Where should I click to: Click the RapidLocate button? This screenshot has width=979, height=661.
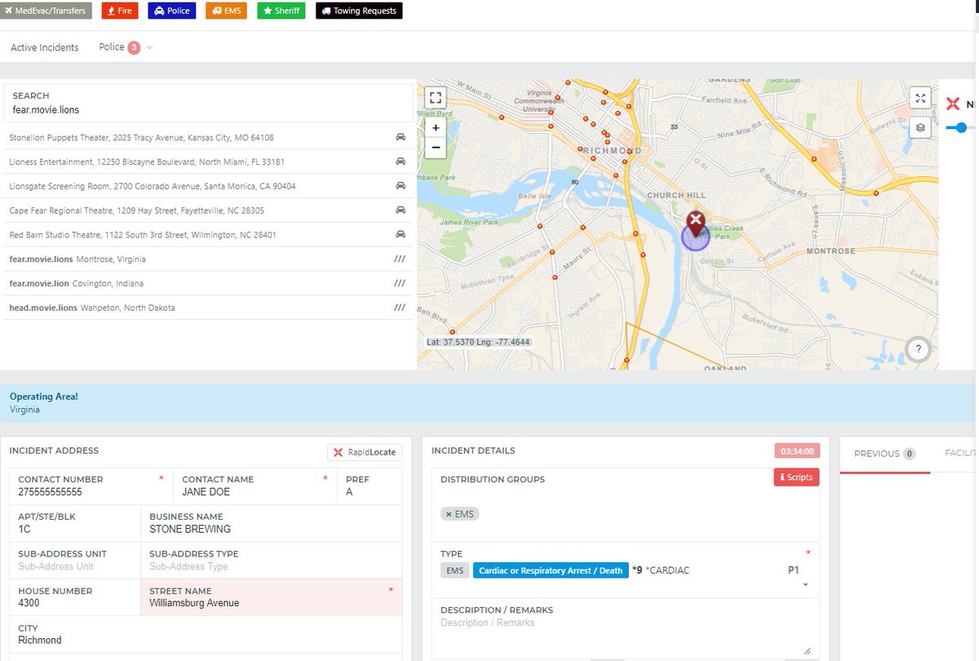[365, 452]
